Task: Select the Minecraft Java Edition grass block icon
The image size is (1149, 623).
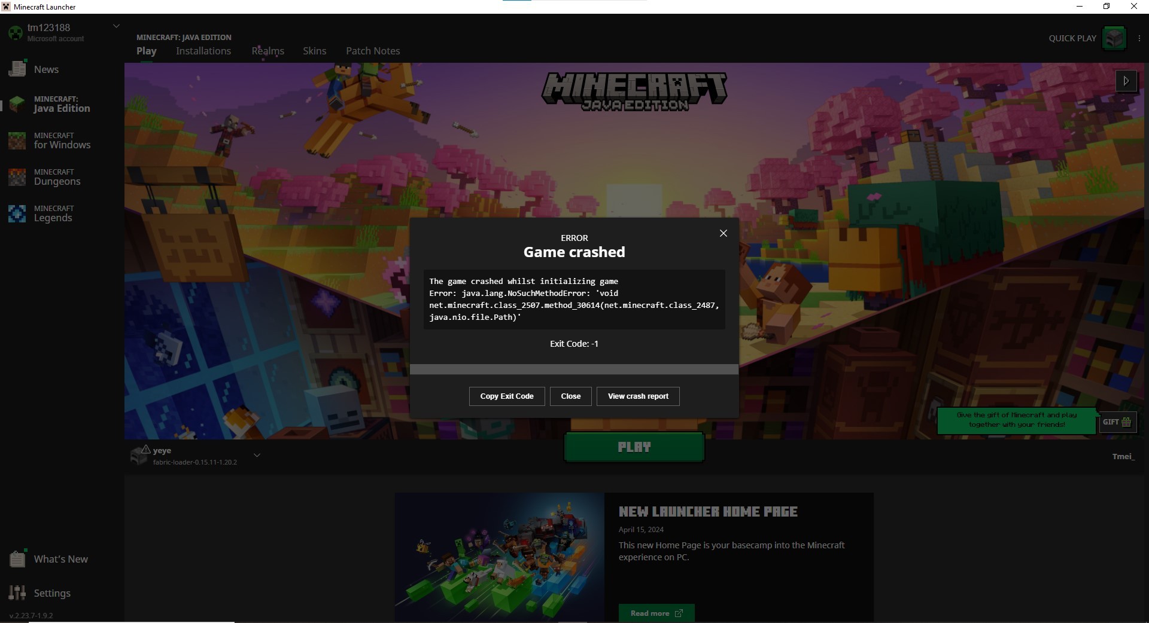Action: tap(17, 104)
